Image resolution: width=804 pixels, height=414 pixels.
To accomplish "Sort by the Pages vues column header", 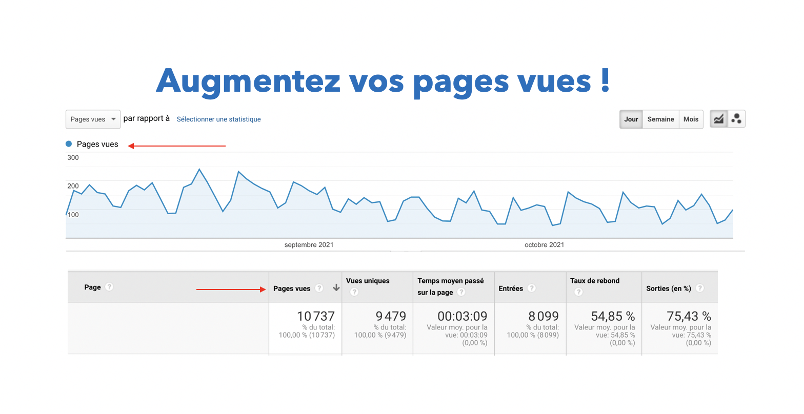I will tap(292, 288).
